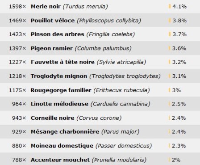Open the Linotte mélodieuse species link
Viewport: 200px width, 165px height.
(x=59, y=104)
